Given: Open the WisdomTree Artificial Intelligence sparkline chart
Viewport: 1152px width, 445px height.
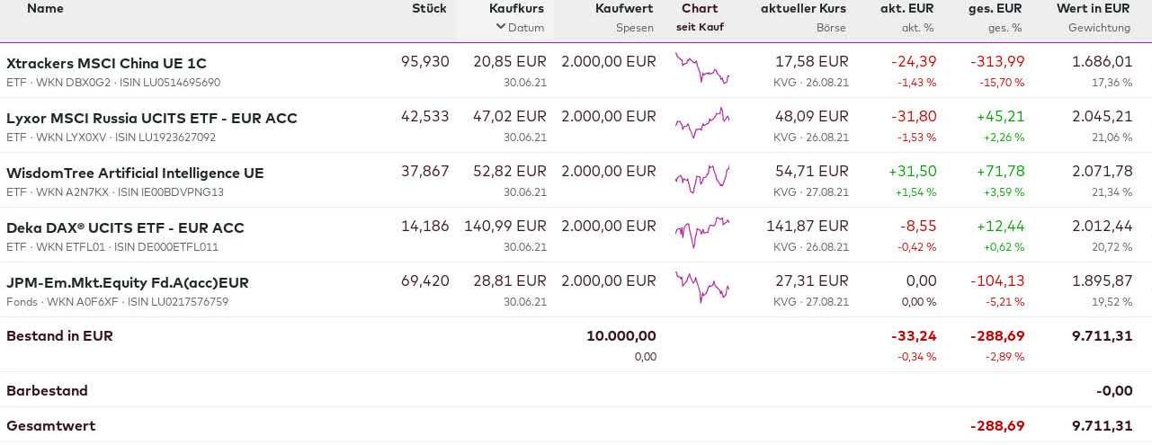Looking at the screenshot, I should [x=702, y=179].
